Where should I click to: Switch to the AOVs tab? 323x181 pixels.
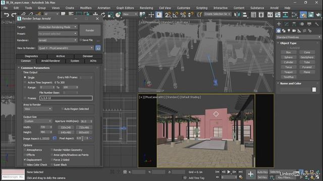93,61
